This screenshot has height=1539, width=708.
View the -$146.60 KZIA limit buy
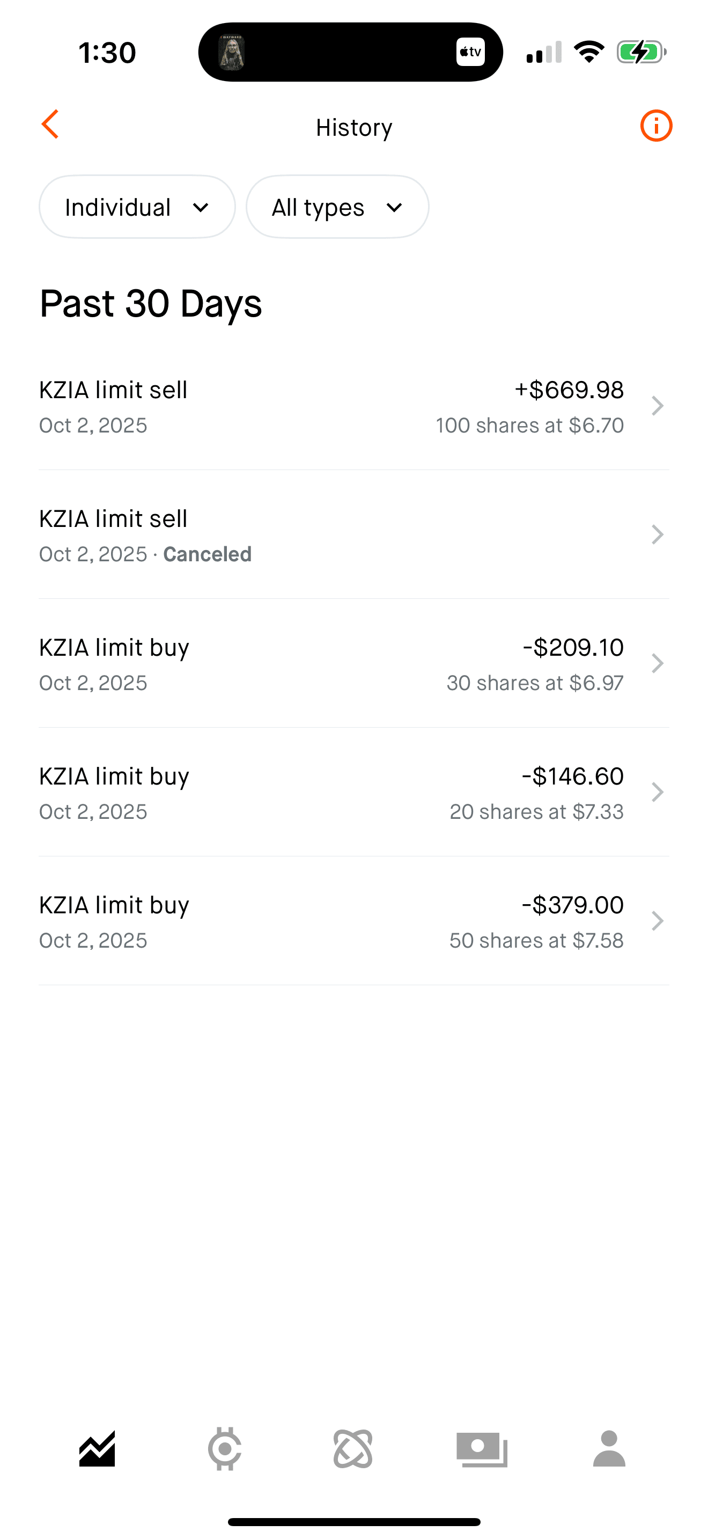tap(353, 793)
